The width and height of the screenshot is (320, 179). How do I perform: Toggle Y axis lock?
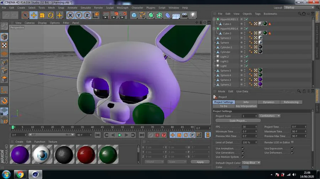[79, 15]
